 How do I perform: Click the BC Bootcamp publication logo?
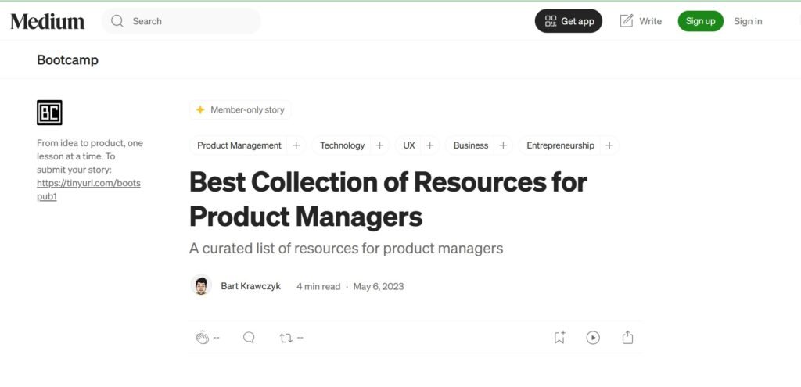tap(49, 113)
